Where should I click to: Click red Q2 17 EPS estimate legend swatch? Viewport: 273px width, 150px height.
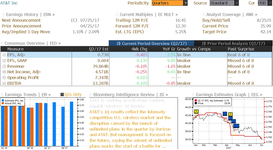coord(196,101)
